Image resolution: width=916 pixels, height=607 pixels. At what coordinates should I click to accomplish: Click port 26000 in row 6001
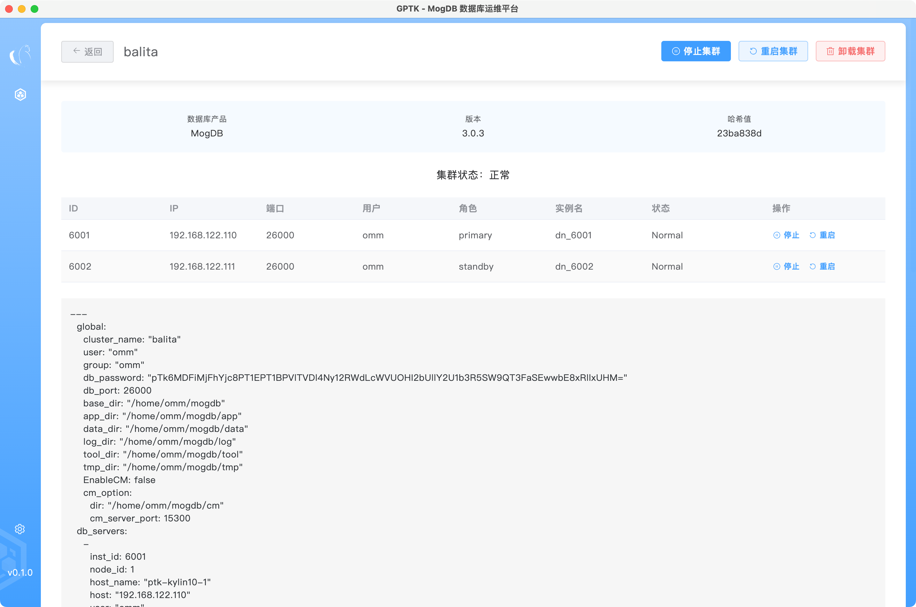click(x=280, y=235)
